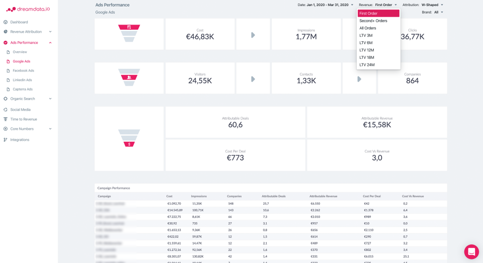483x263 pixels.
Task: Open the Attribution W-Shaped dropdown
Action: tap(432, 5)
